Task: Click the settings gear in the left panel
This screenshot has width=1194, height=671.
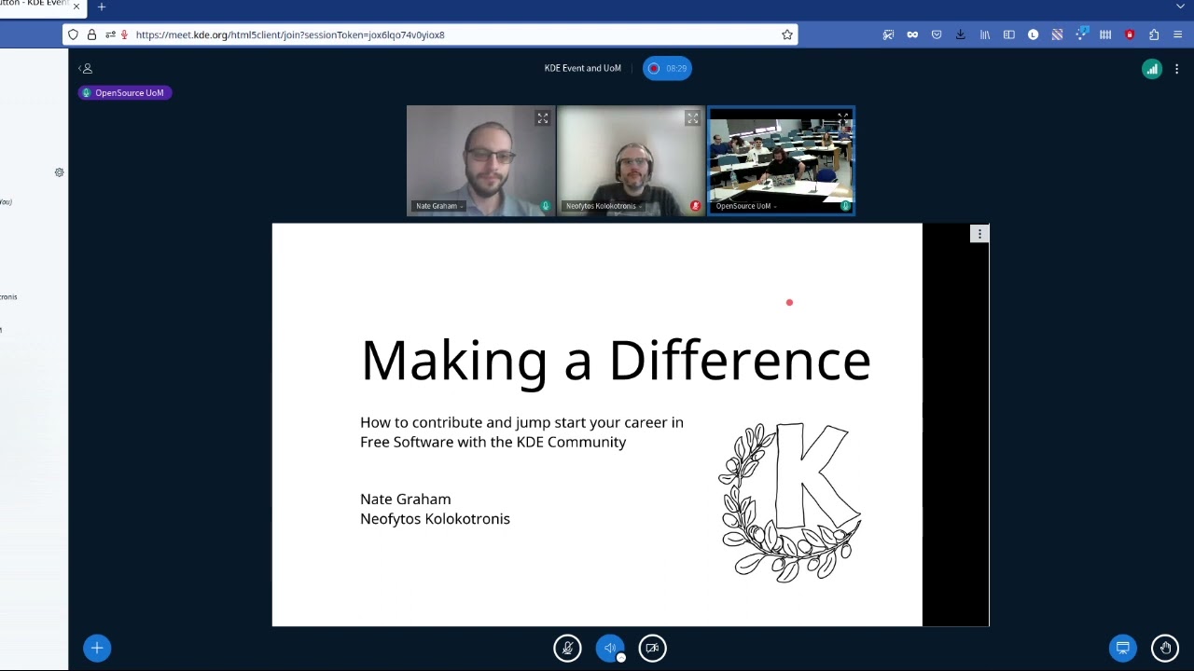Action: (59, 172)
